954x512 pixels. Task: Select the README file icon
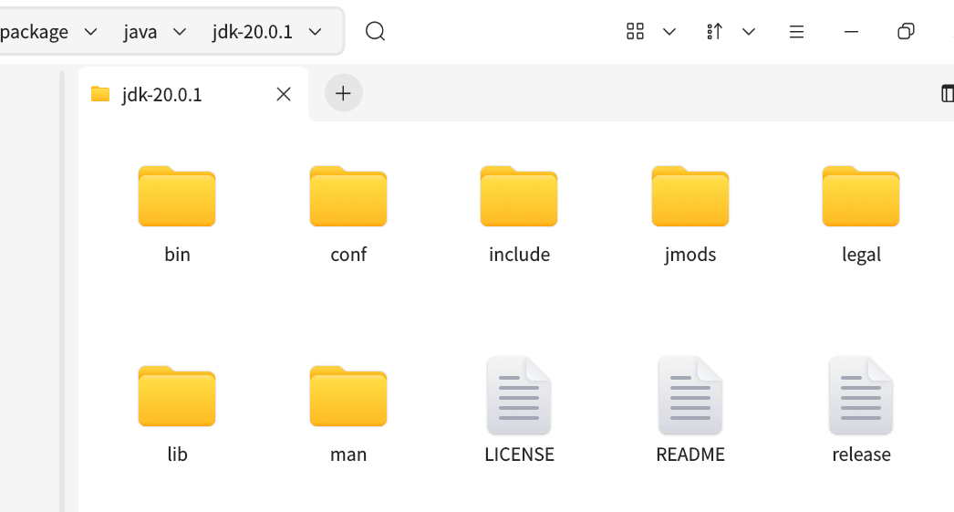690,396
